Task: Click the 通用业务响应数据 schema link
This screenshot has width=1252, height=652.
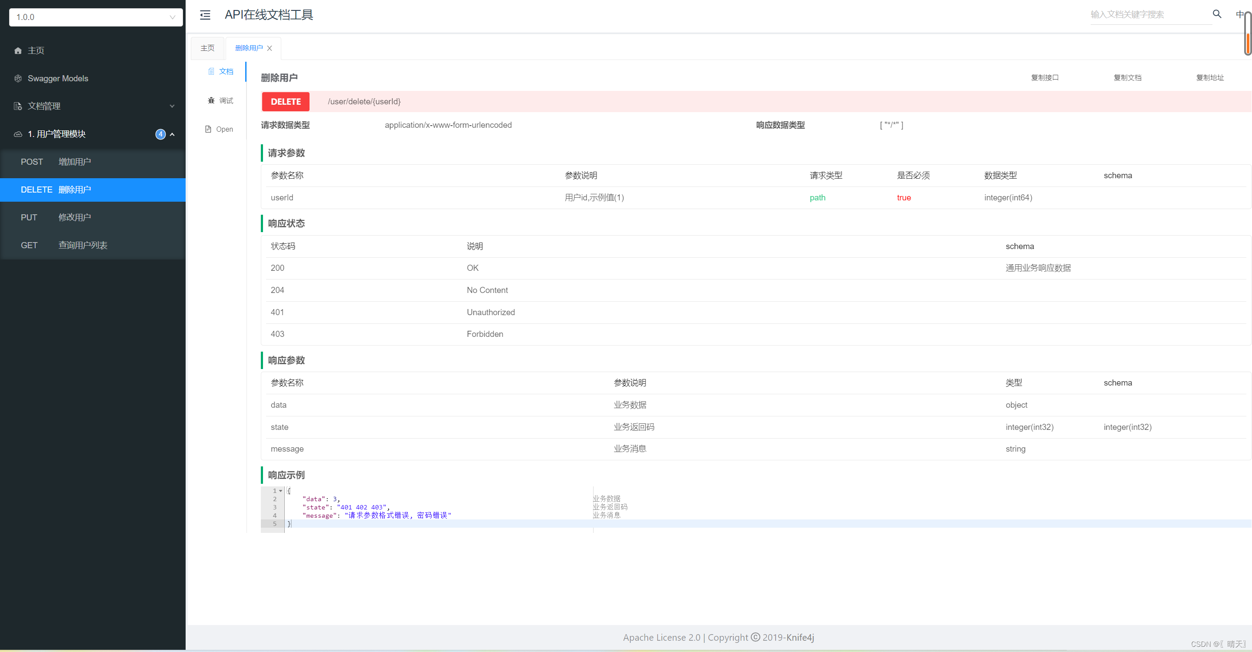Action: (1038, 268)
